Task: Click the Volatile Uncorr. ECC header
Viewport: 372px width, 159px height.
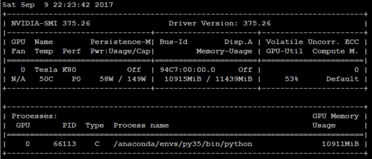Action: click(x=312, y=42)
